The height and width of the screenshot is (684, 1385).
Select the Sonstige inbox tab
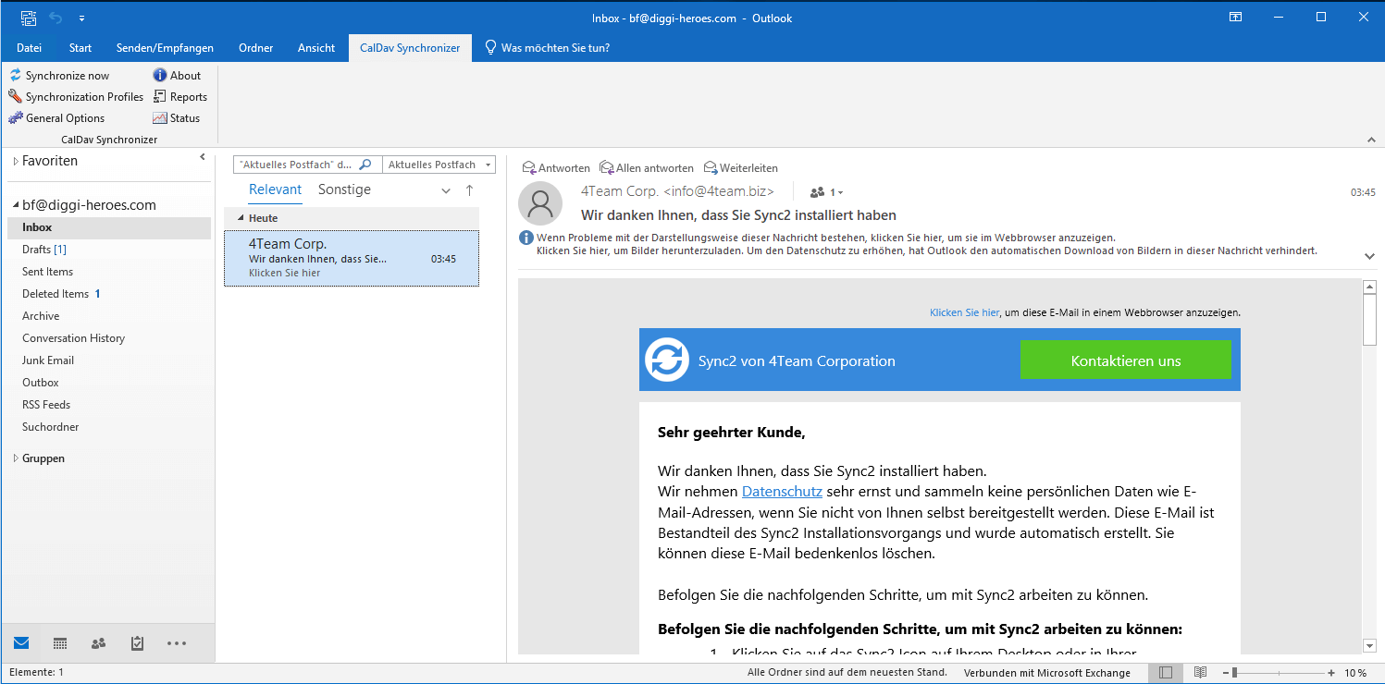click(x=344, y=189)
